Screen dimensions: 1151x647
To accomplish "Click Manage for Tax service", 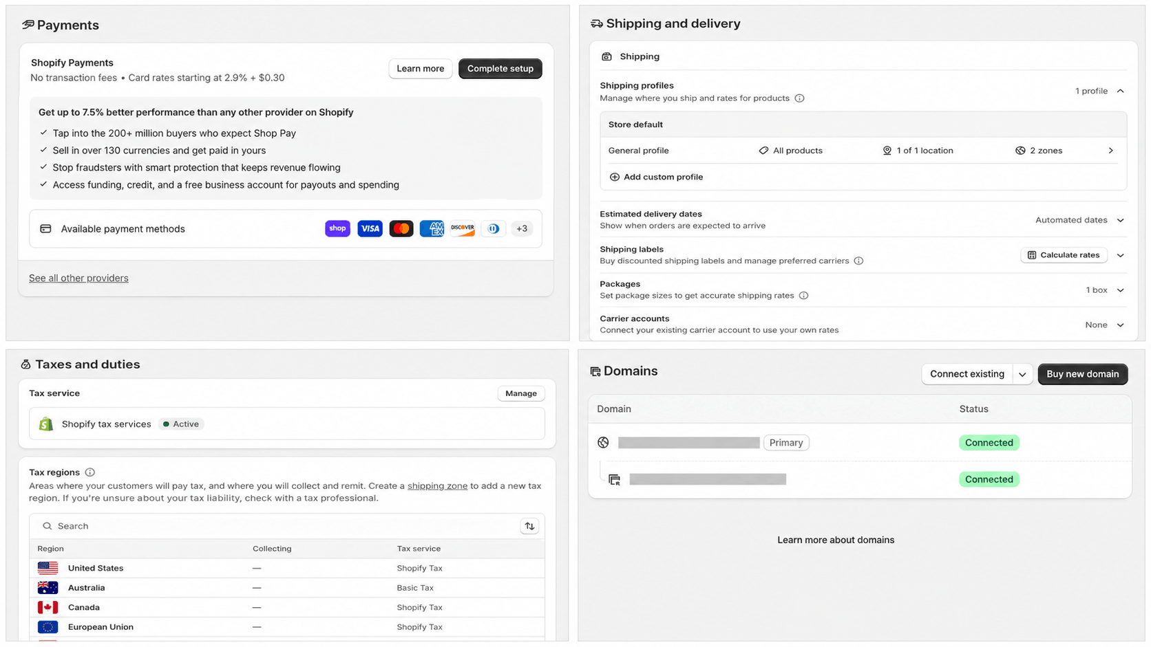I will pos(521,393).
